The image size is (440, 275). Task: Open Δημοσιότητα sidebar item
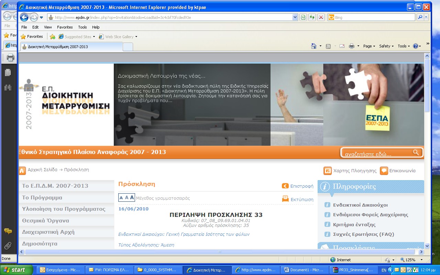pyautogui.click(x=66, y=243)
